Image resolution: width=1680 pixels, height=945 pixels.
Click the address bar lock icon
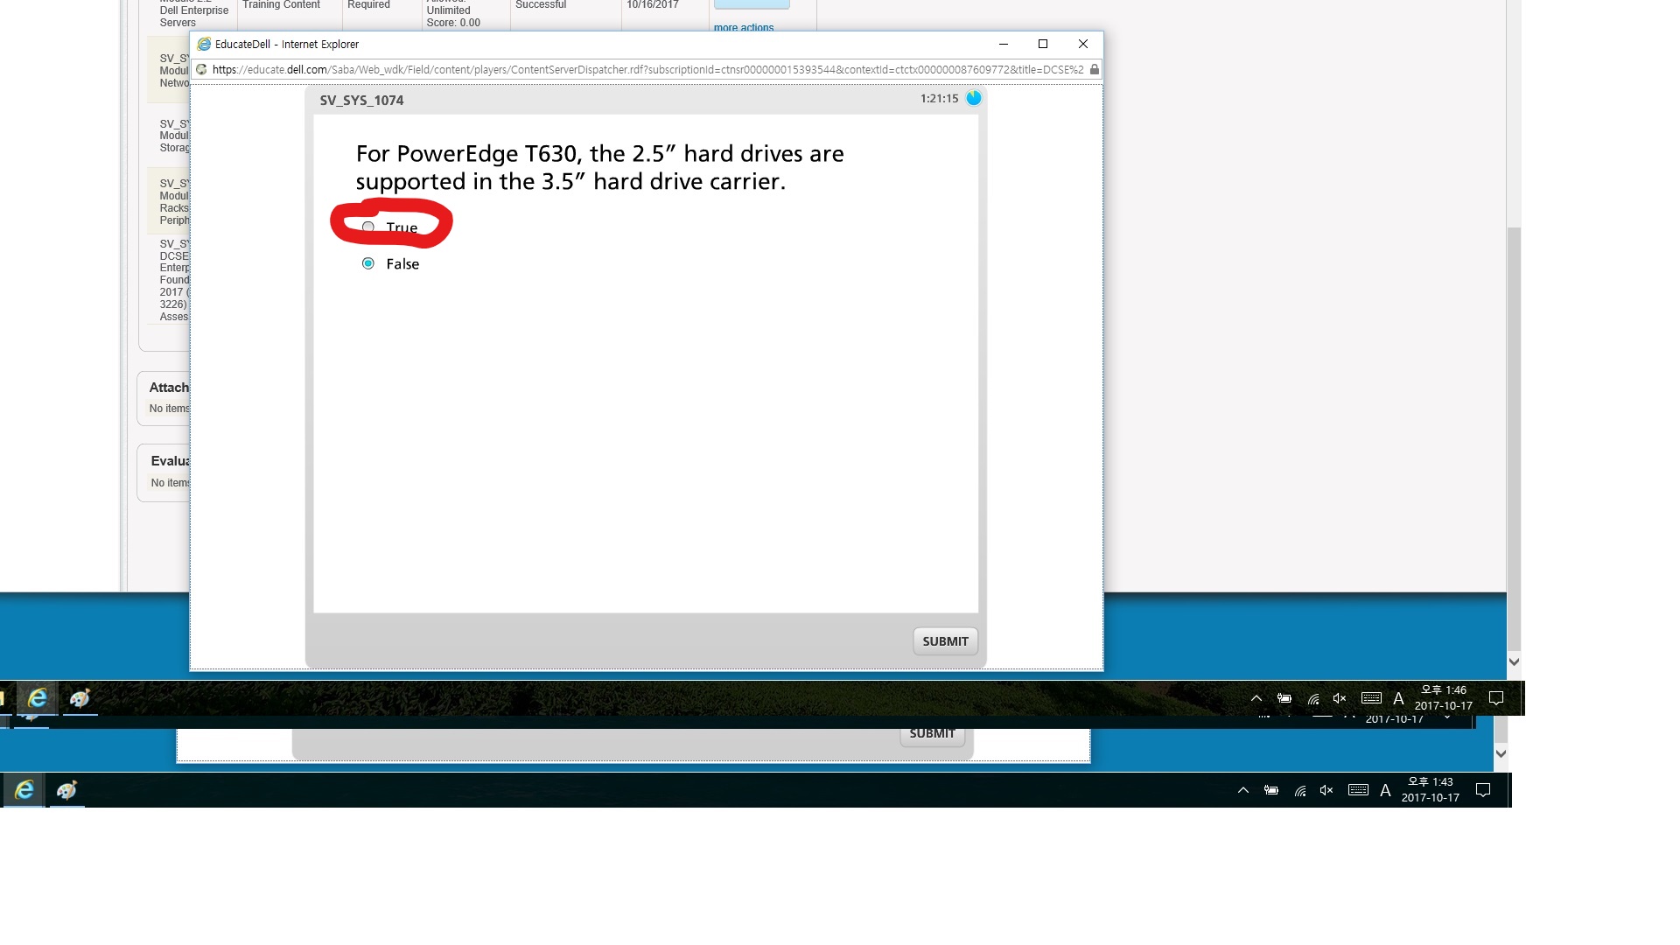[x=1094, y=70]
